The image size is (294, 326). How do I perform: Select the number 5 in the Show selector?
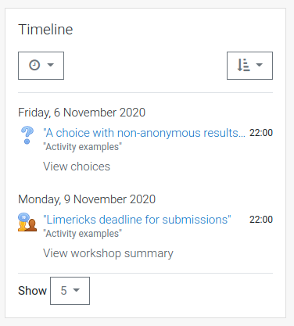tap(64, 291)
